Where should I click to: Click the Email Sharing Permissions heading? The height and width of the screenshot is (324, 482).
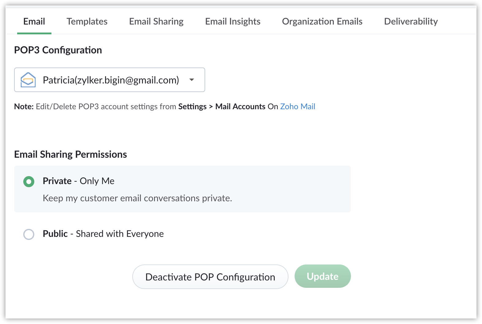[70, 154]
